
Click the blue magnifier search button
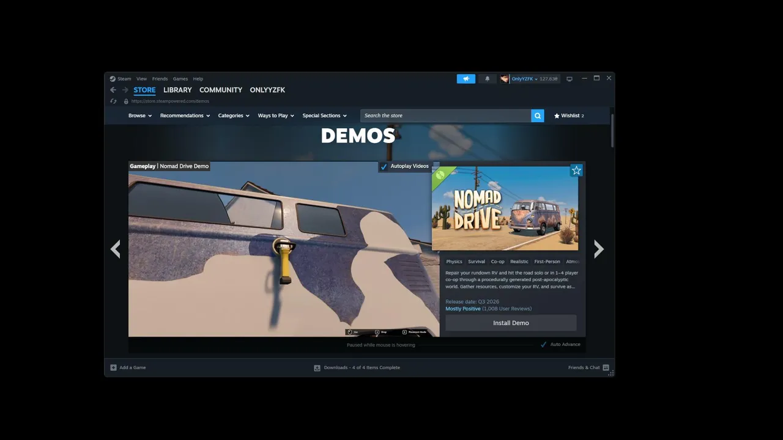click(x=538, y=116)
